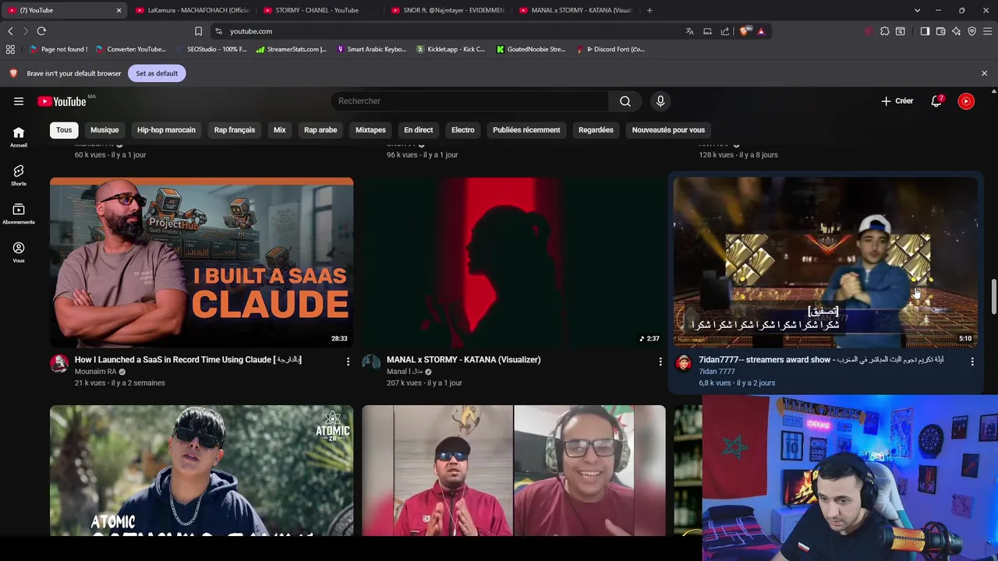
Task: Open the extensions puzzle icon
Action: click(885, 31)
